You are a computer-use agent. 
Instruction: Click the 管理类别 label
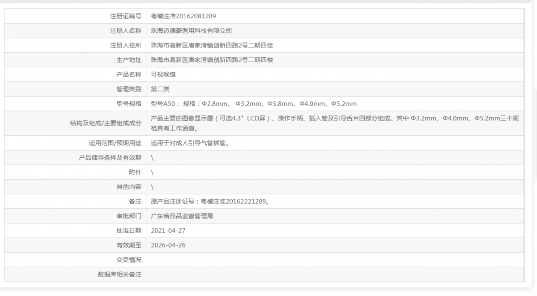[129, 89]
